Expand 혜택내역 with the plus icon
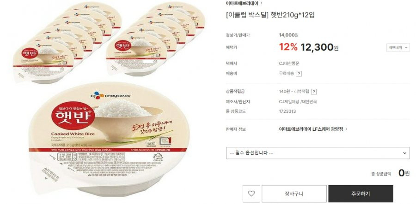This screenshot has width=416, height=204. pos(398,47)
